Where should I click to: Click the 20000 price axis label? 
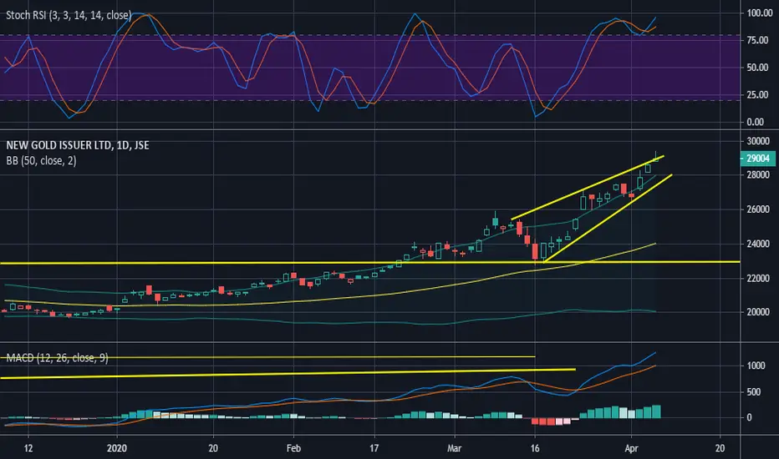[x=758, y=312]
